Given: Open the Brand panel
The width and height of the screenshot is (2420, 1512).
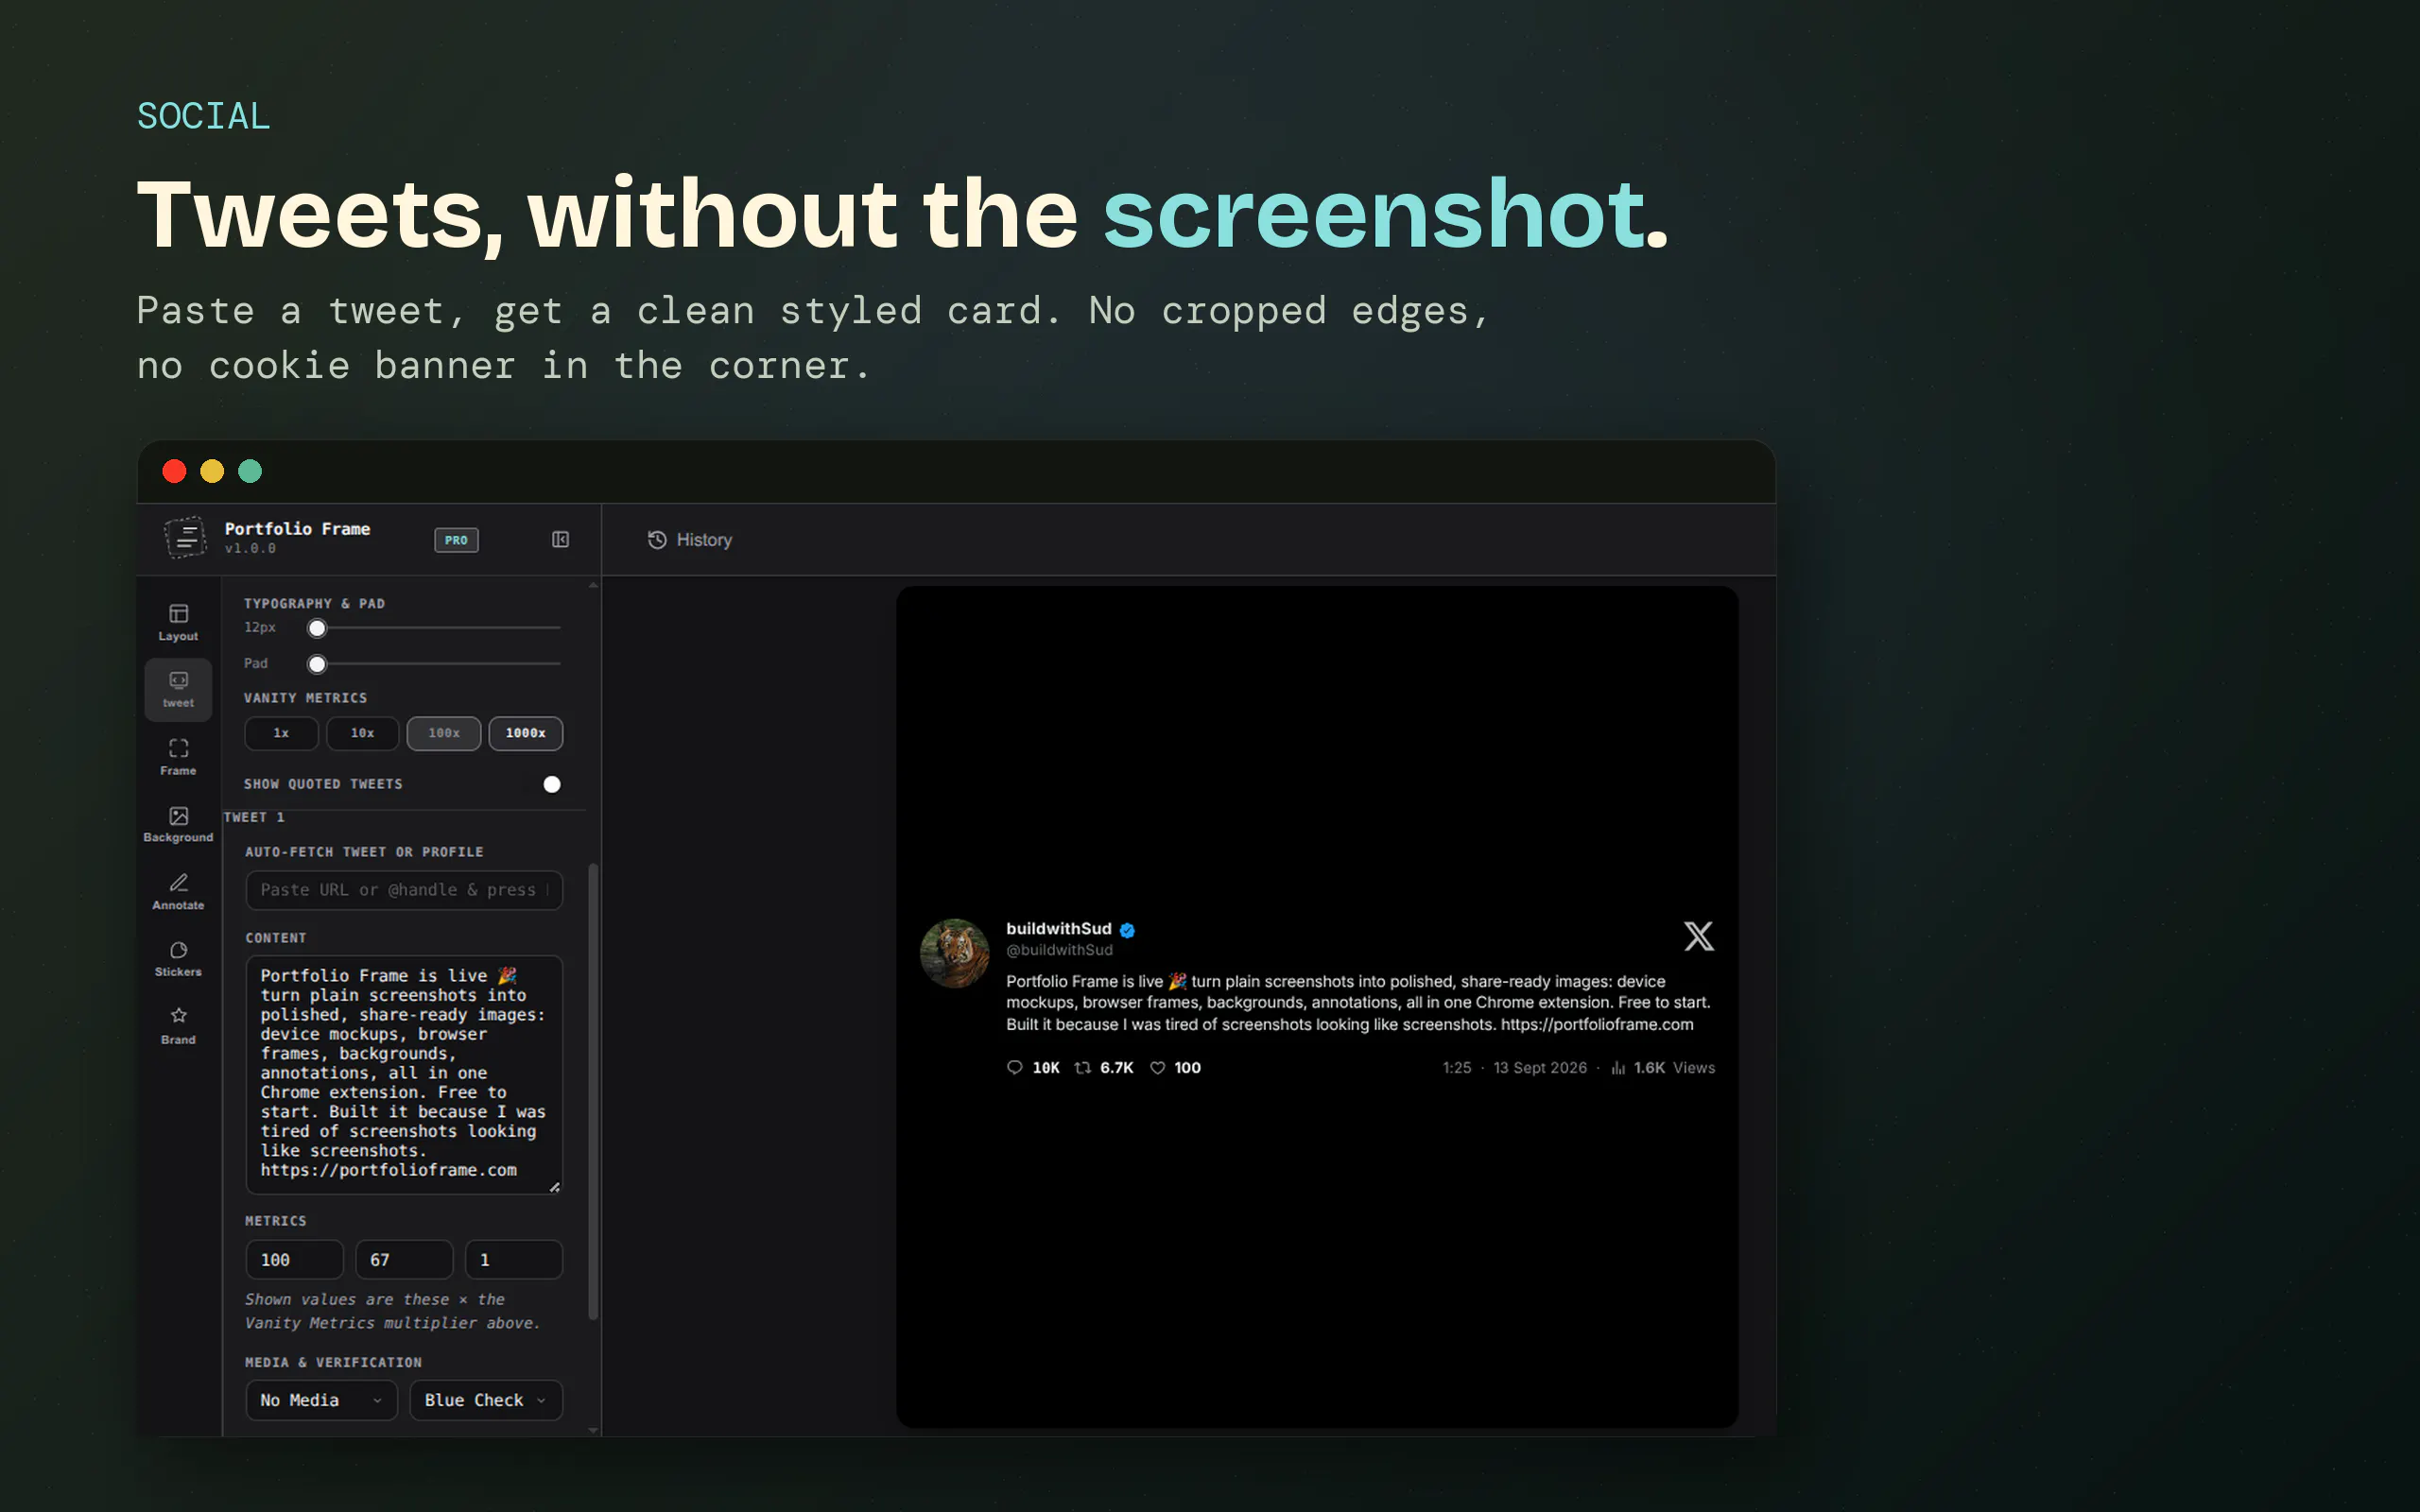Looking at the screenshot, I should [x=178, y=1026].
